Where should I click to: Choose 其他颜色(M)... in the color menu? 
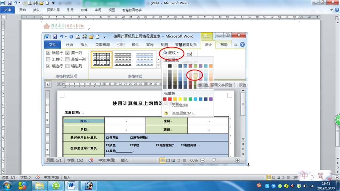(x=183, y=113)
